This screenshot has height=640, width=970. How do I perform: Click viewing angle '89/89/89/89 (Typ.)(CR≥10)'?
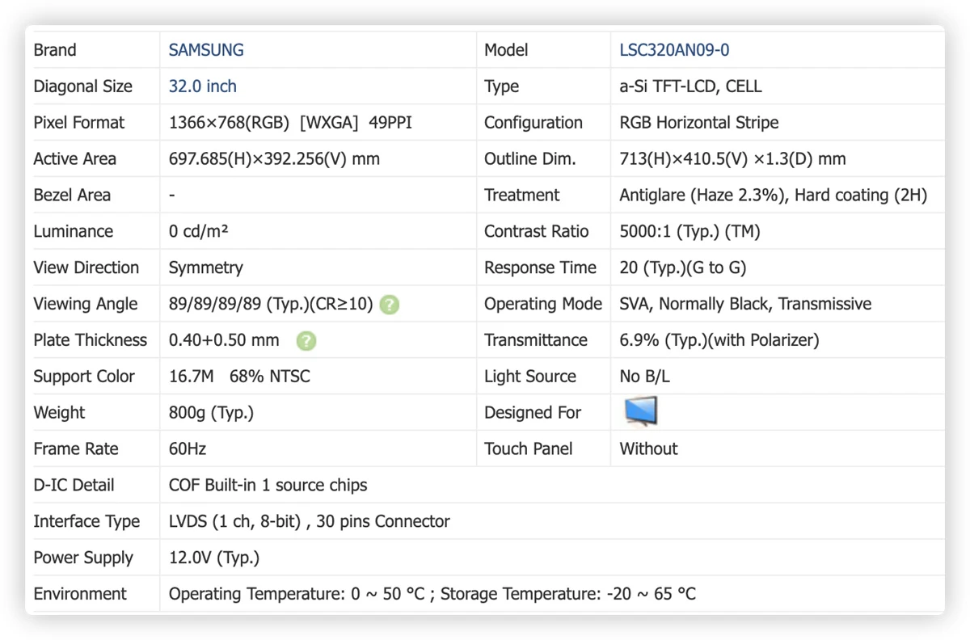point(271,304)
